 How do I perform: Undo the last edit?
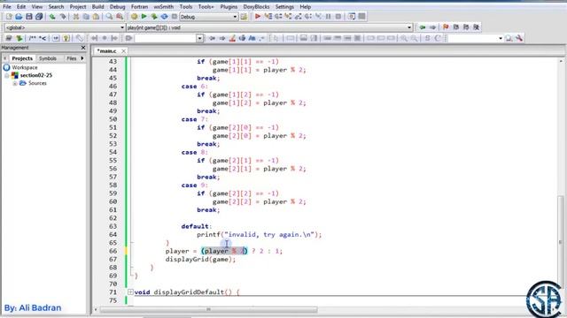click(x=52, y=17)
